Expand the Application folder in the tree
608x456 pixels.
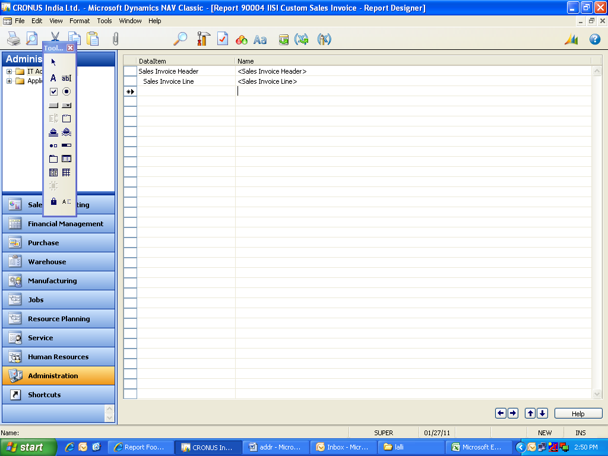tap(8, 81)
